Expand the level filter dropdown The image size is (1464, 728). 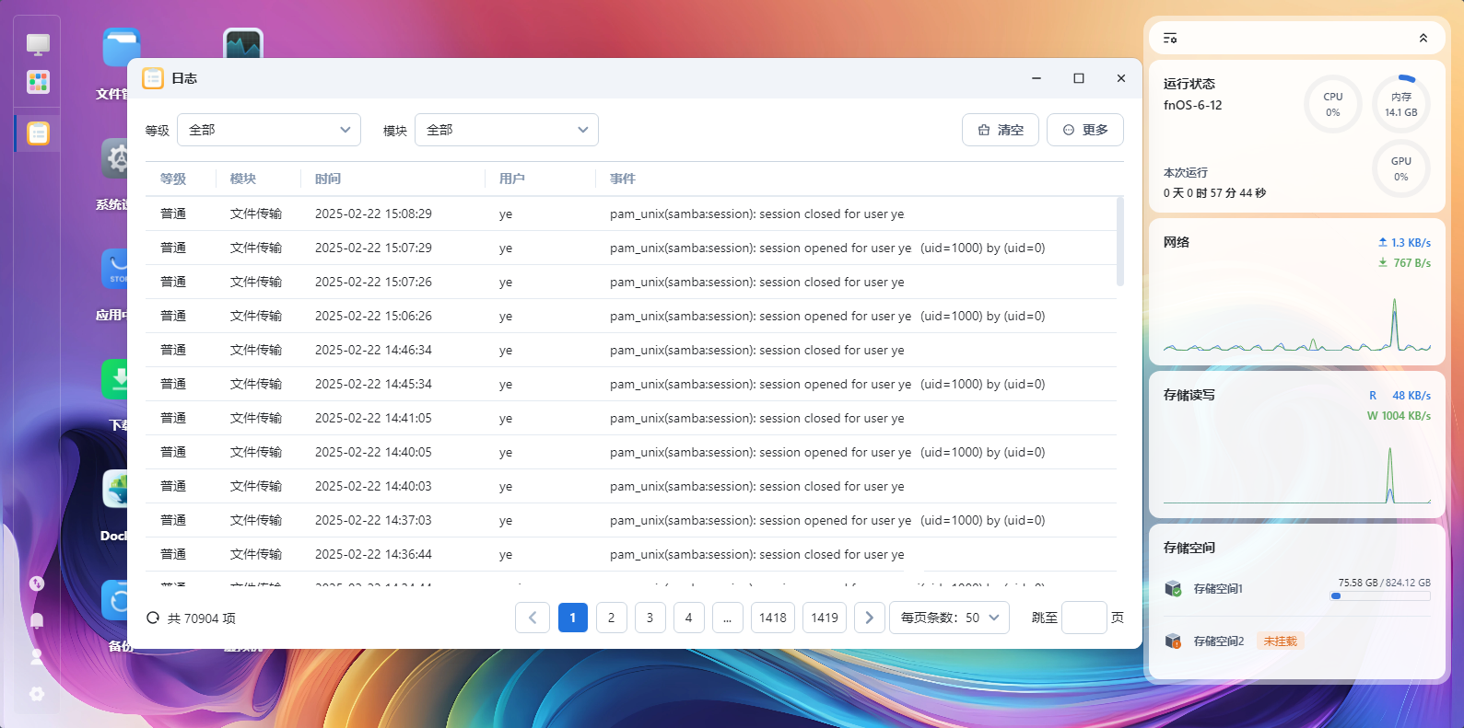269,130
